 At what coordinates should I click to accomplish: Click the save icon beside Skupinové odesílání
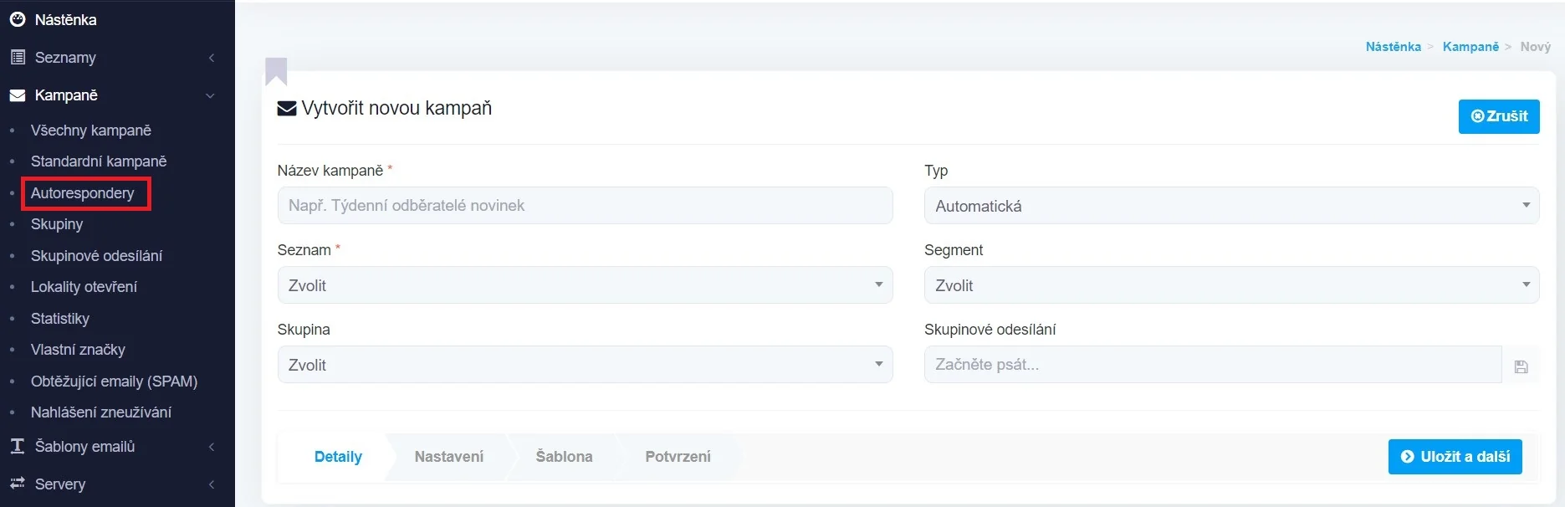(x=1521, y=366)
